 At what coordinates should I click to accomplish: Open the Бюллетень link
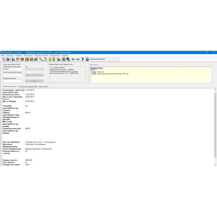(94, 64)
